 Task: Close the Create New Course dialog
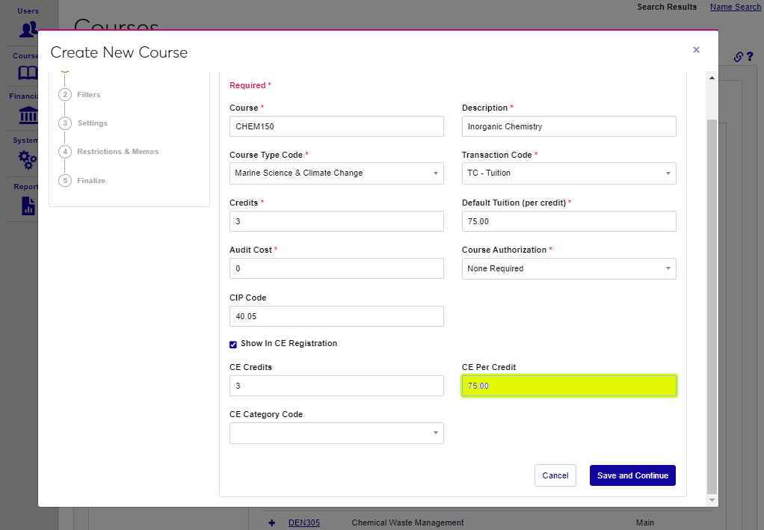coord(696,50)
